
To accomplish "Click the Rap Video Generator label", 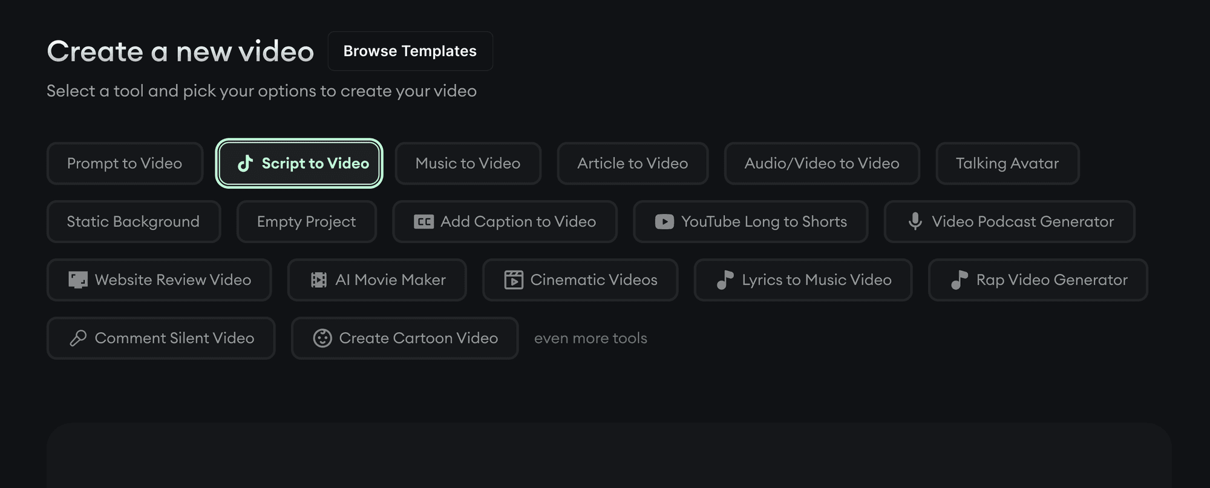I will tap(1051, 280).
